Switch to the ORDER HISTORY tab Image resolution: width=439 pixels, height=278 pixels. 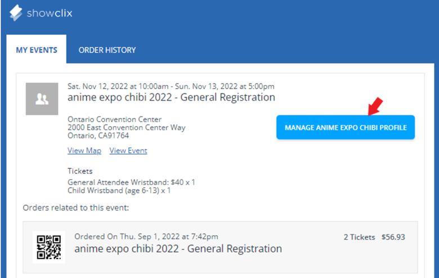point(107,50)
